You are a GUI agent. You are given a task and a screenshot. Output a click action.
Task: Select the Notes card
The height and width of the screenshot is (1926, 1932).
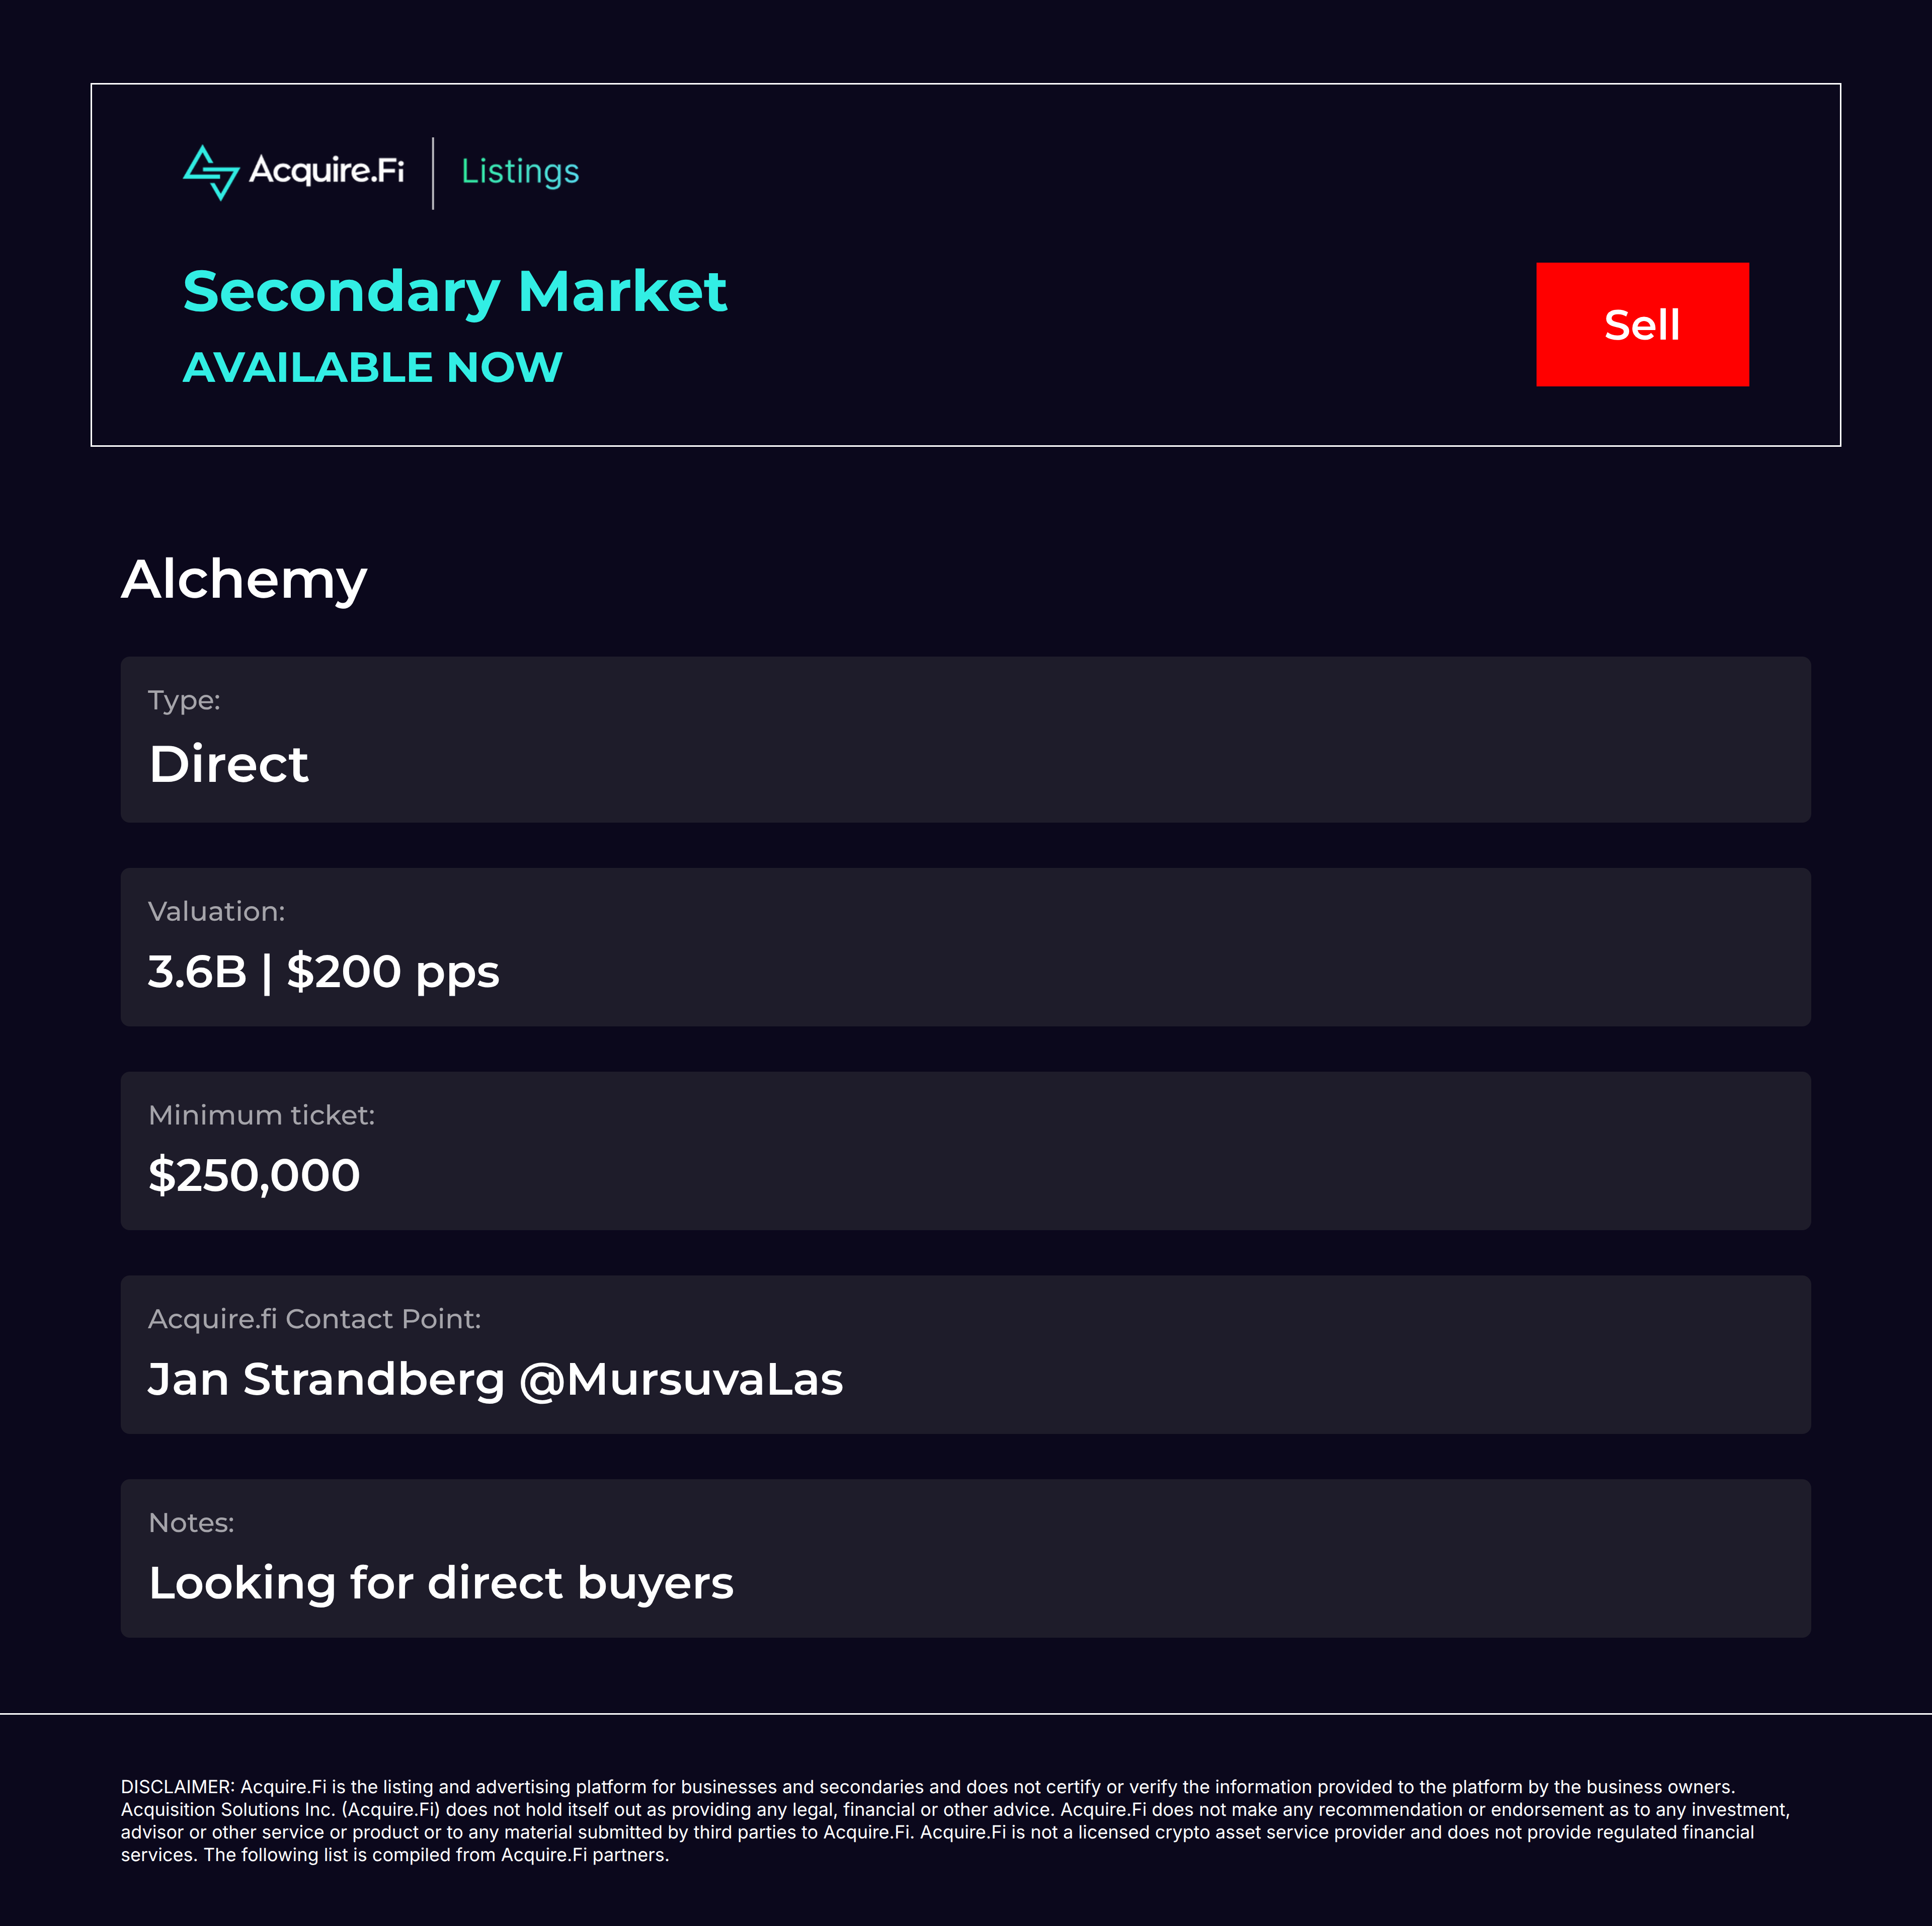[965, 1558]
